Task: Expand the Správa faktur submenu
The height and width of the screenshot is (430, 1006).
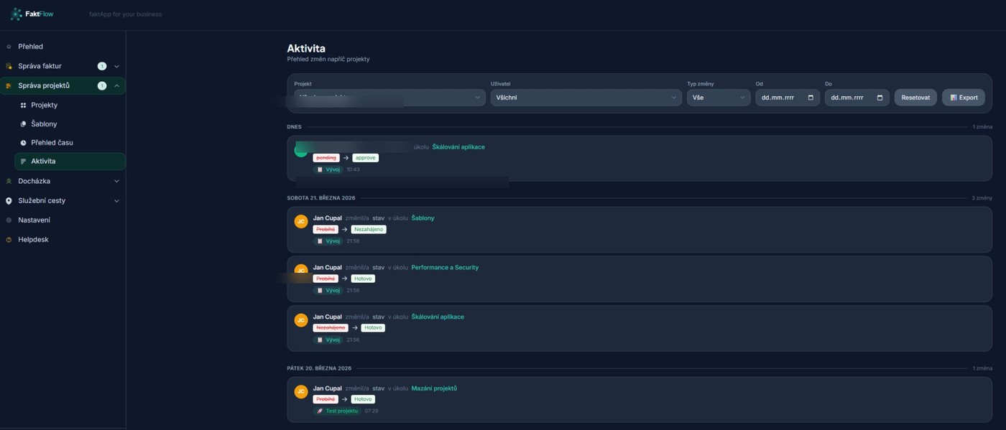Action: click(x=116, y=66)
